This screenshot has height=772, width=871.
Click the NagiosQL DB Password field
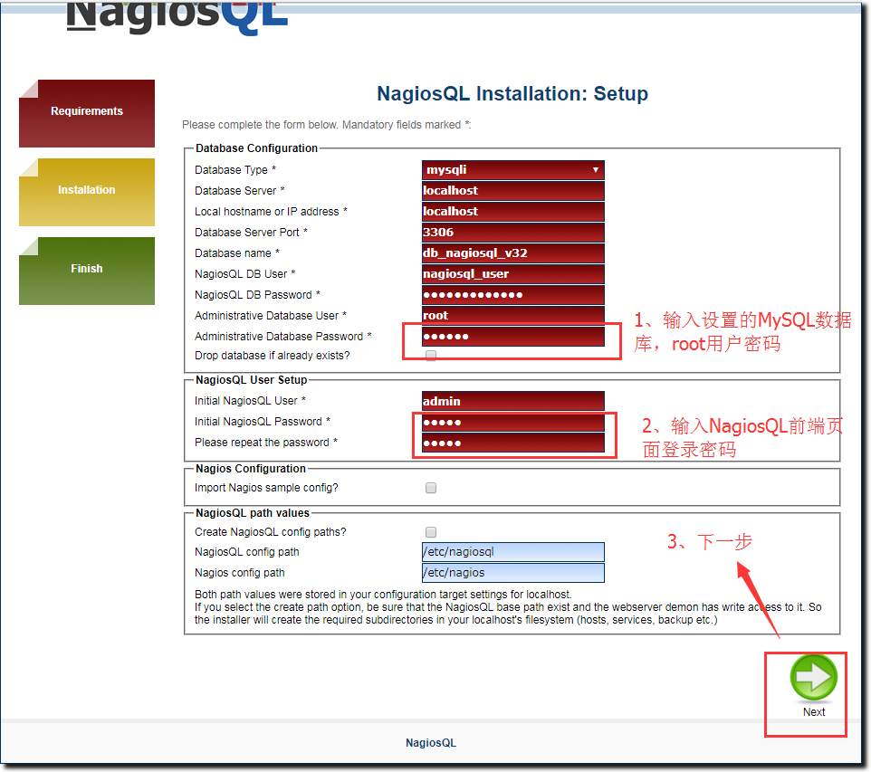pyautogui.click(x=512, y=295)
